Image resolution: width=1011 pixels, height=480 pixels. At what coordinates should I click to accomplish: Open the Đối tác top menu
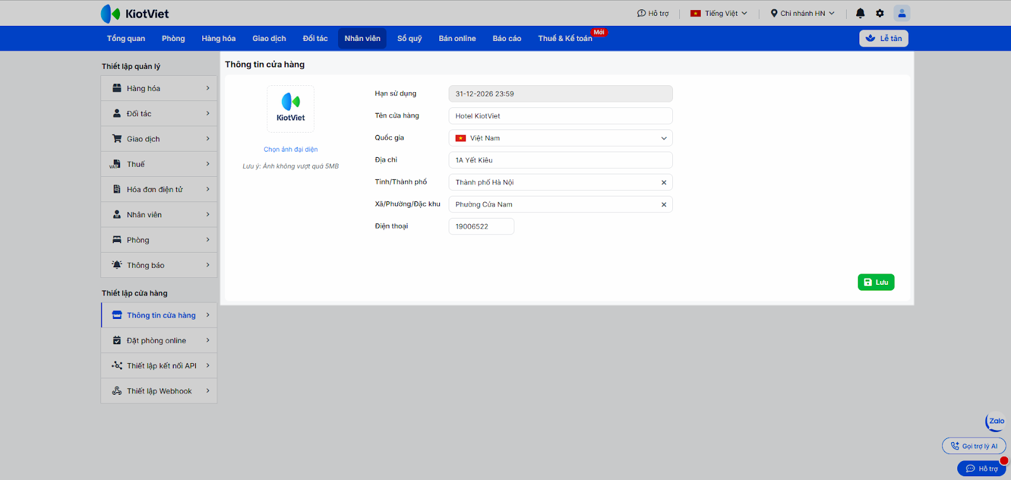tap(315, 39)
